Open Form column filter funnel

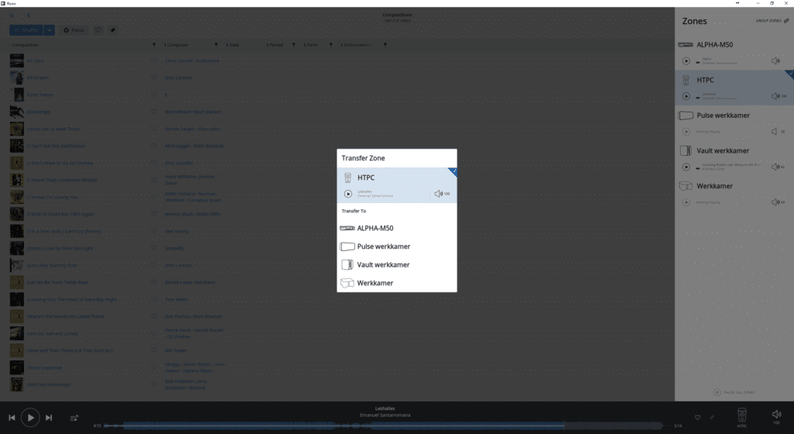pyautogui.click(x=330, y=45)
